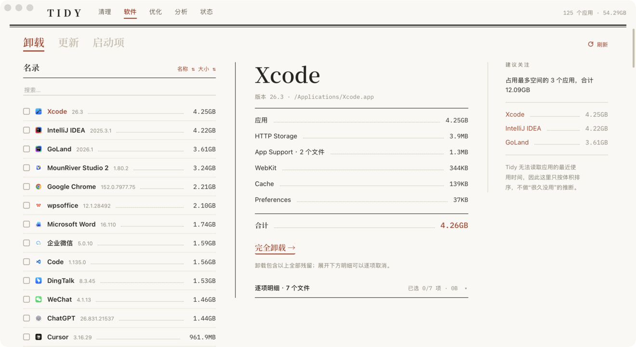Tick the DingTalk checkbox
The width and height of the screenshot is (636, 347).
(26, 280)
